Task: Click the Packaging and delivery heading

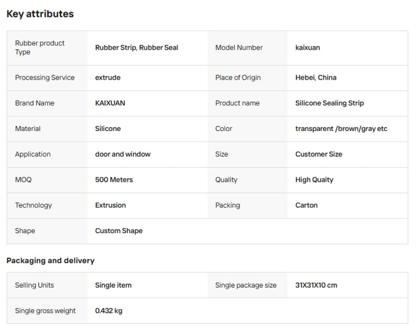Action: click(x=50, y=260)
